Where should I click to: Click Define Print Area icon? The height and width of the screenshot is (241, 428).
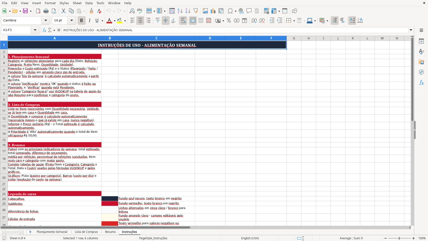pyautogui.click(x=266, y=11)
